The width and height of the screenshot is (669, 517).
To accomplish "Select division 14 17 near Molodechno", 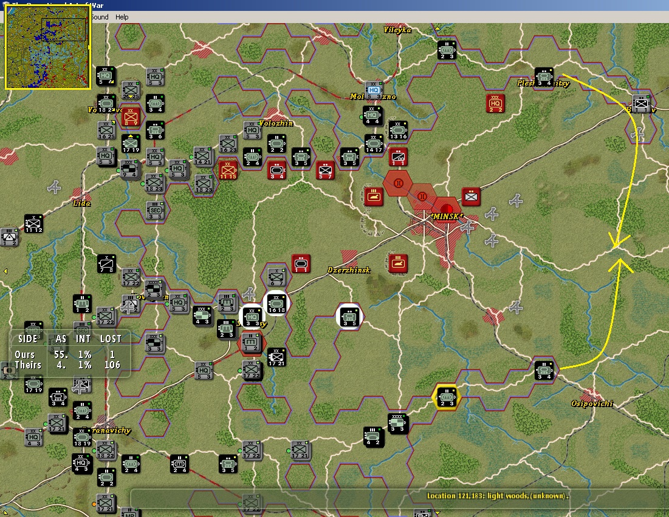I will [x=374, y=144].
